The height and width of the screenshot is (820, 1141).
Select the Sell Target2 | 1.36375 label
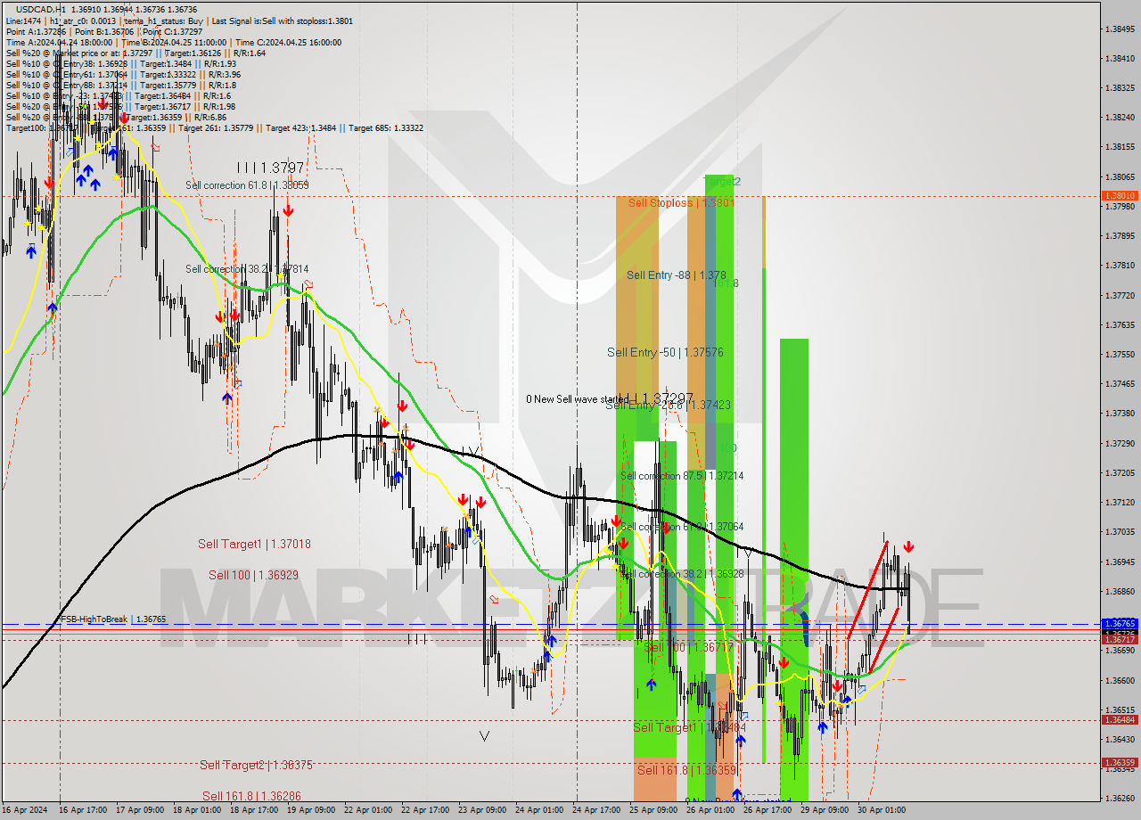pos(256,765)
